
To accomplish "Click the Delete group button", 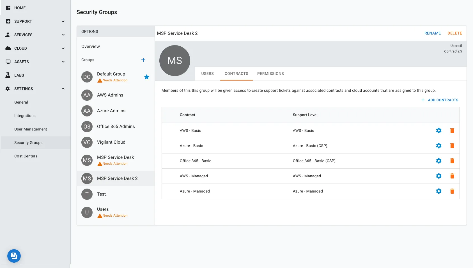I will (454, 33).
